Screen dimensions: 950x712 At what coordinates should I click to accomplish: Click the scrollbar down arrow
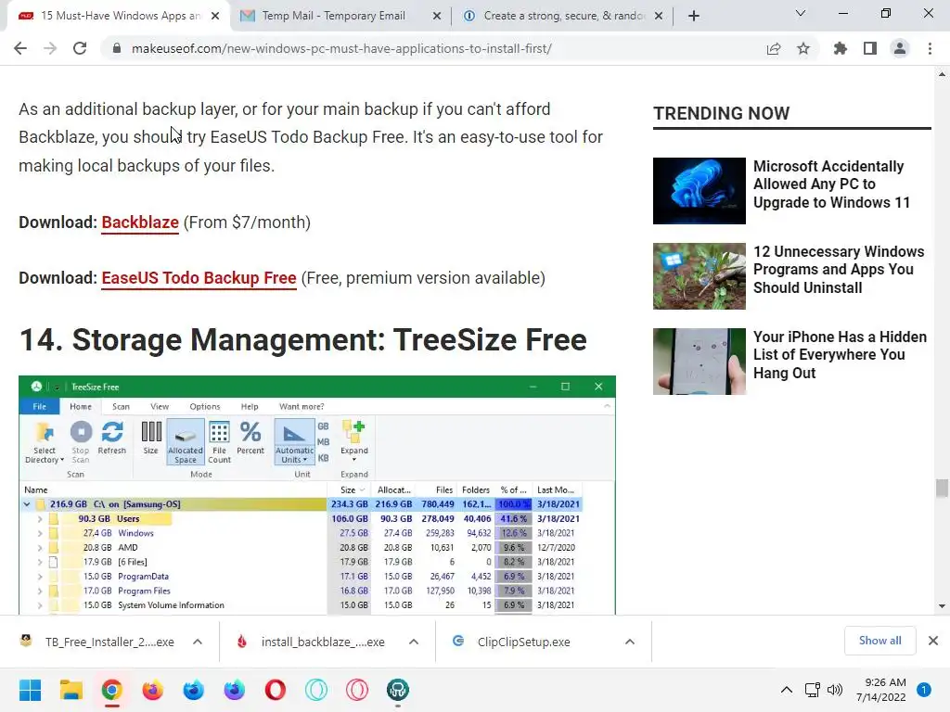coord(942,606)
